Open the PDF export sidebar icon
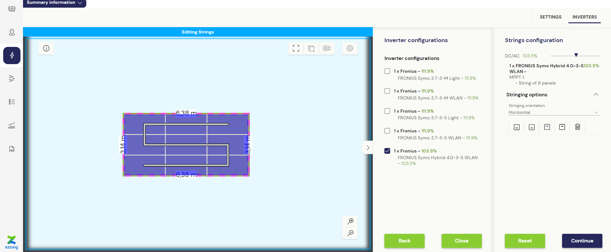 12,149
